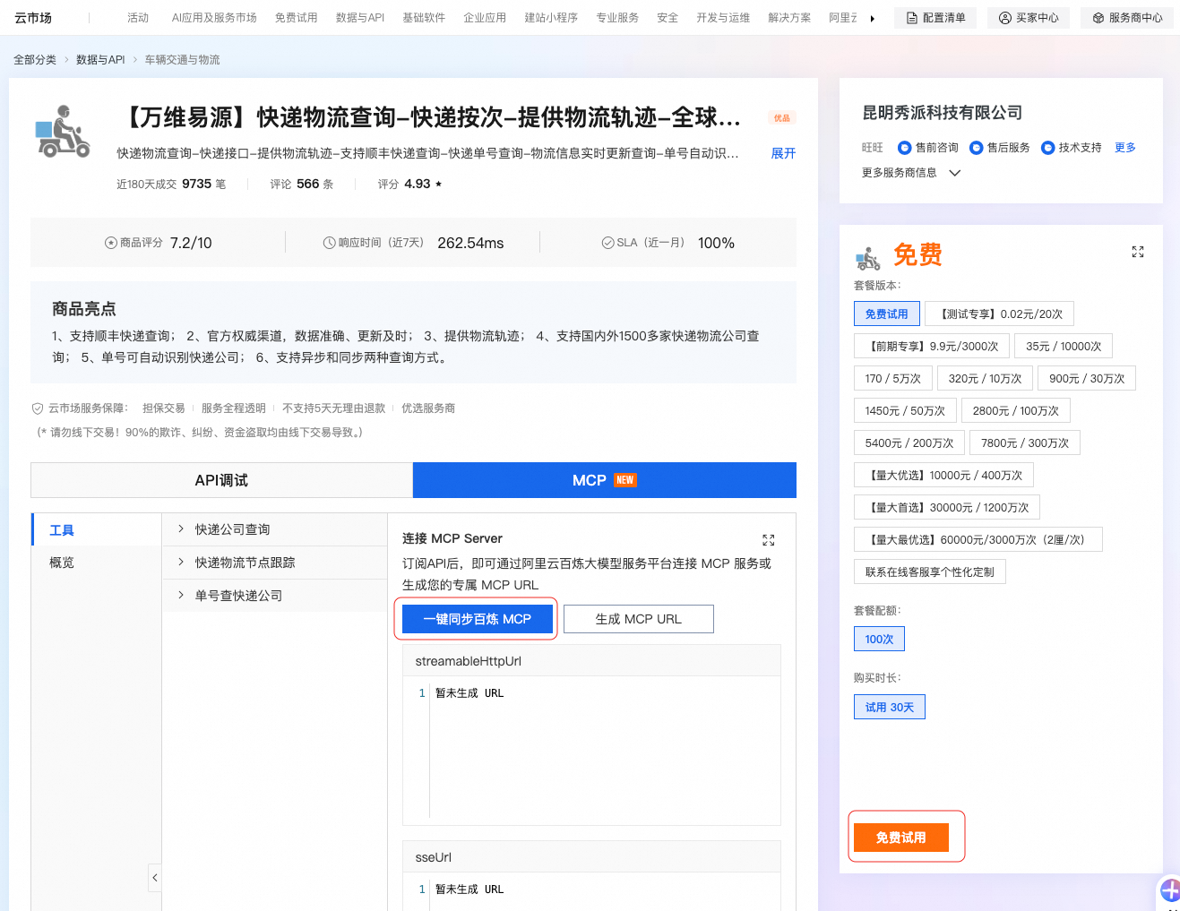
Task: Open the 基础软件 nav item
Action: tap(424, 18)
